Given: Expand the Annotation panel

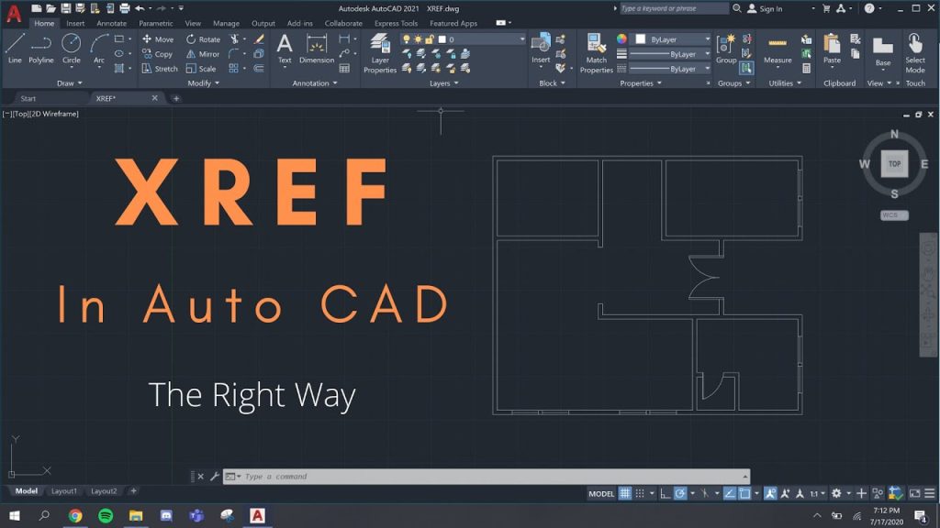Looking at the screenshot, I should click(x=315, y=83).
